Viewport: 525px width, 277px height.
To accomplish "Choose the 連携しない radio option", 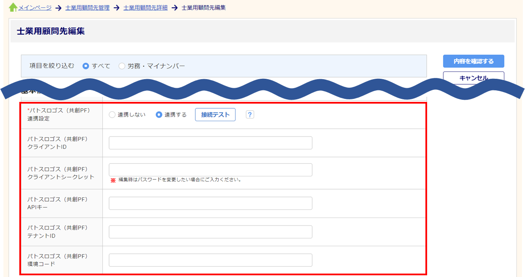I will pos(112,115).
